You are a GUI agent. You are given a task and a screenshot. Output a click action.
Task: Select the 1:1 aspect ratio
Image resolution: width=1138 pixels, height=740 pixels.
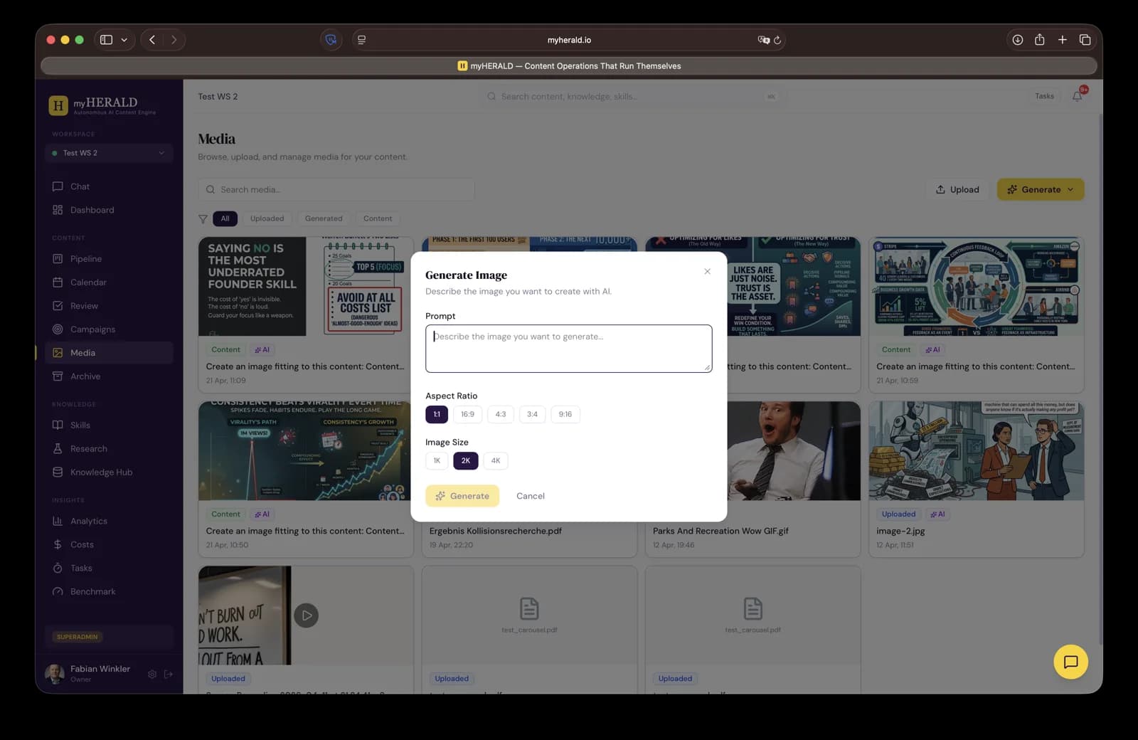click(437, 414)
